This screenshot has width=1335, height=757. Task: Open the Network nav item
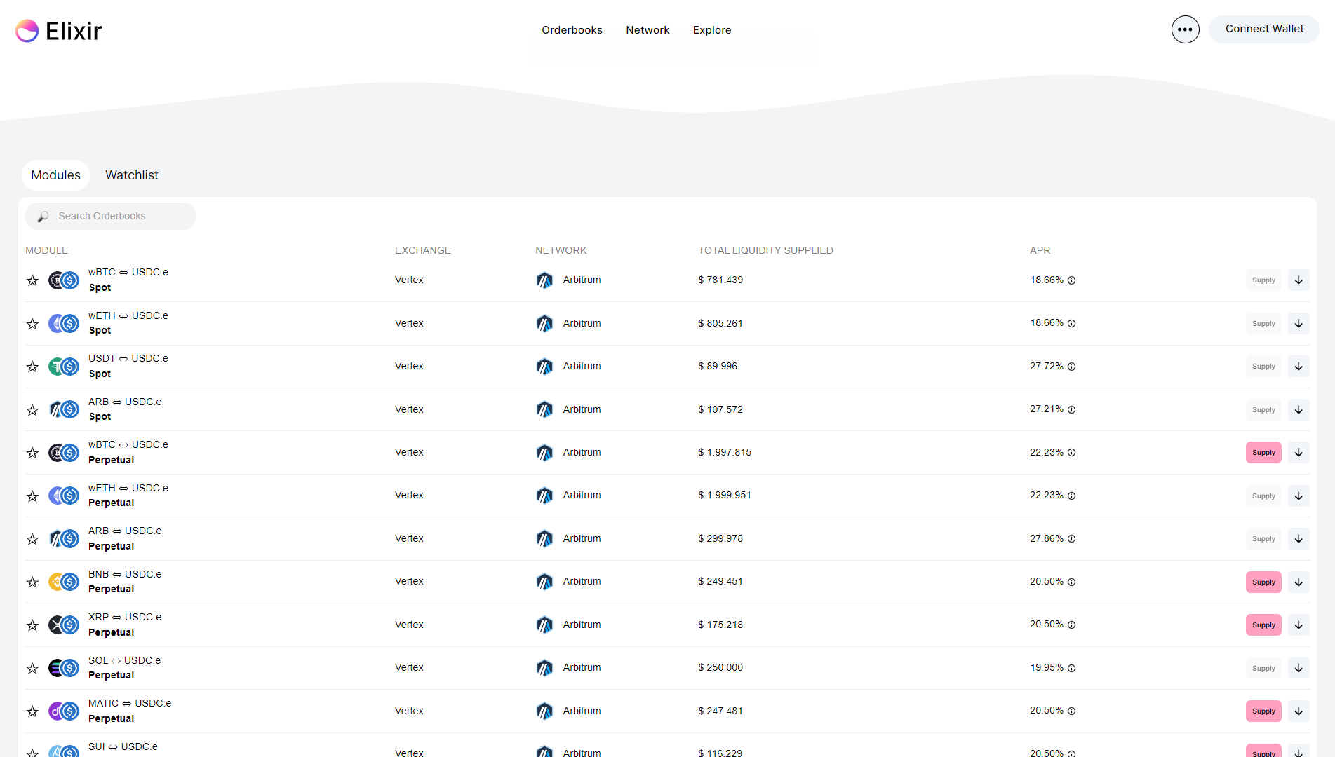(648, 30)
